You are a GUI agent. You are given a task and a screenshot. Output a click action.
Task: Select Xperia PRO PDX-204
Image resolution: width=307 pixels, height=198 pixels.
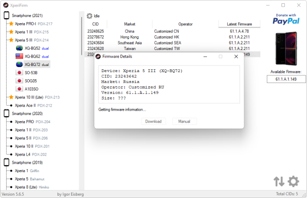[33, 122]
